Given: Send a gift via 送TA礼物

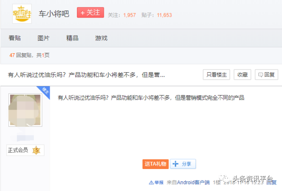Looking at the screenshot, I should (155, 164).
